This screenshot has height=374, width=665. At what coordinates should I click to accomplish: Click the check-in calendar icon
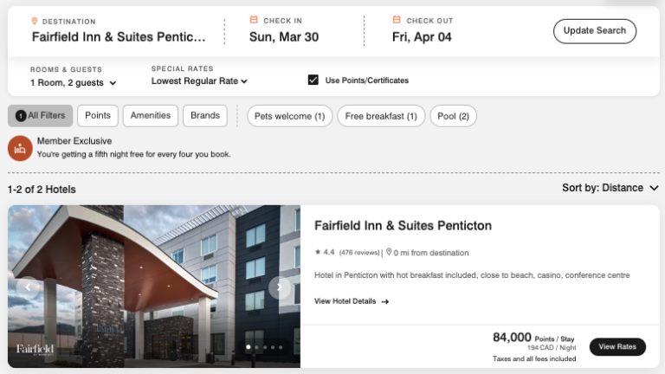pyautogui.click(x=254, y=20)
